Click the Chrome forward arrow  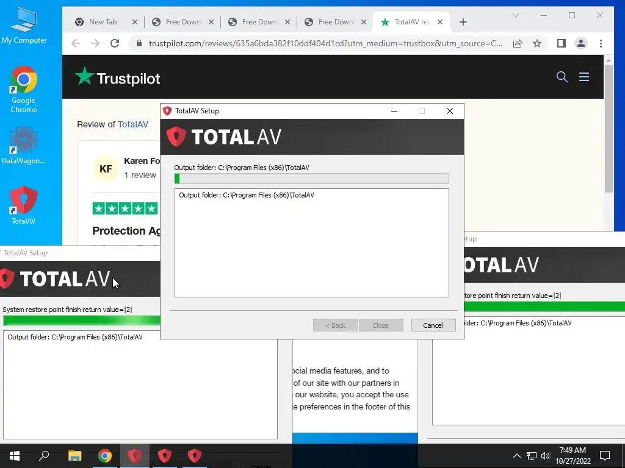pyautogui.click(x=95, y=43)
